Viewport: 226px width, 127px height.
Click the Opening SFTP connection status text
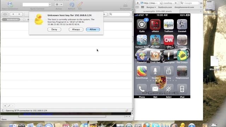26,110
